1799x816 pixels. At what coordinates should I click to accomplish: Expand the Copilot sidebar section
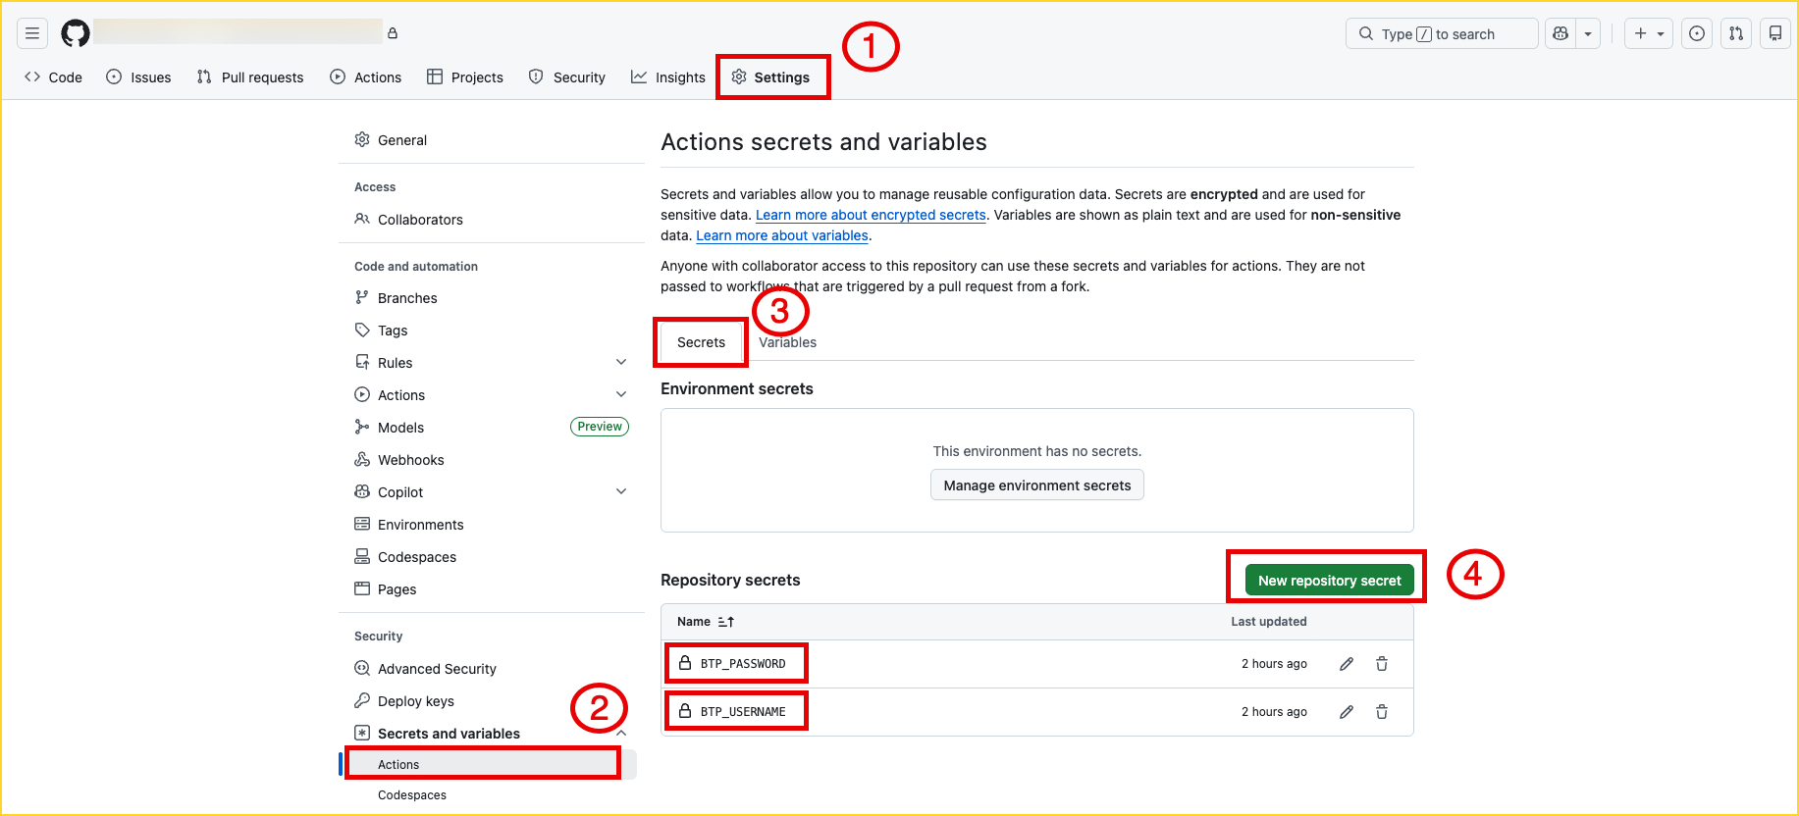[621, 491]
